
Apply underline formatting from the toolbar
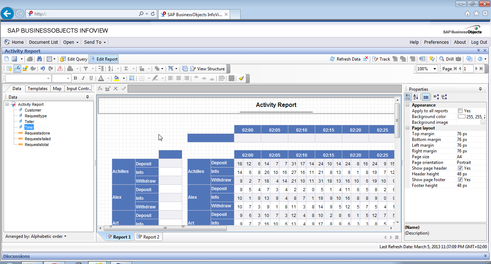(90, 78)
